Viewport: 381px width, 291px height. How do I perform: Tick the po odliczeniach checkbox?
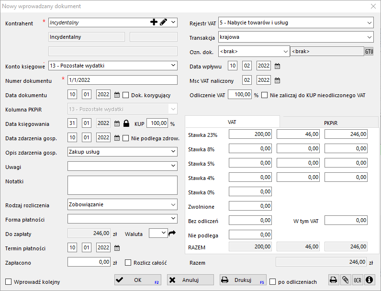[273, 282]
